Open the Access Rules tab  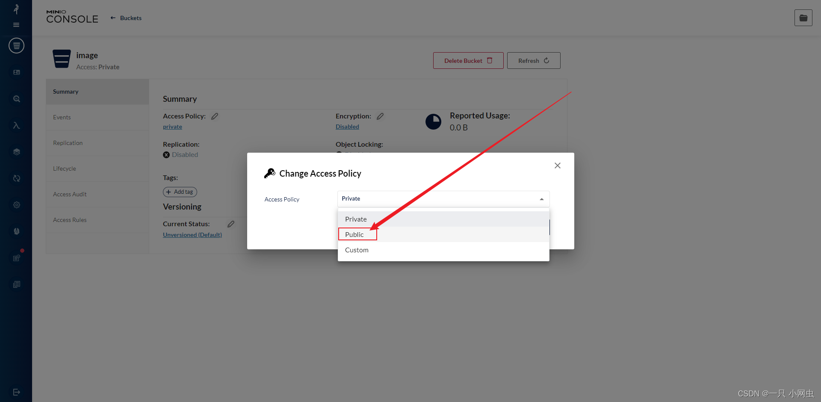[x=97, y=220]
